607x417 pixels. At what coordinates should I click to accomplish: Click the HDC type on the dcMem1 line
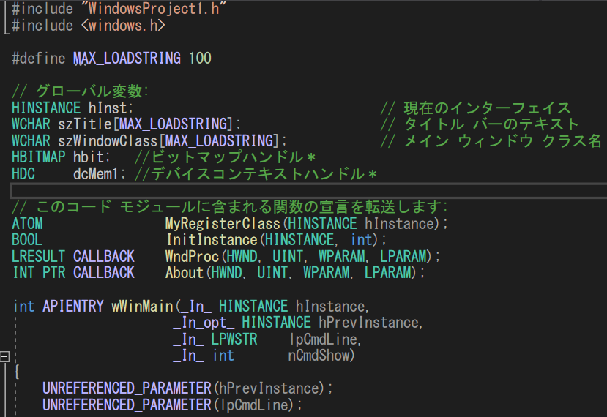(23, 174)
